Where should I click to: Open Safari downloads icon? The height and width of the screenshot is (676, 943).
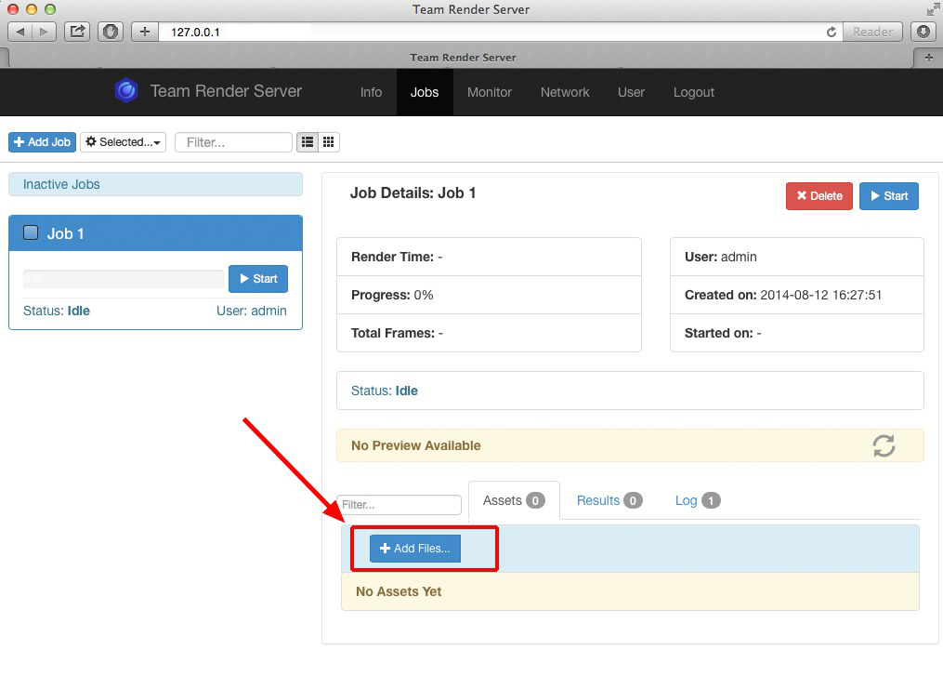click(923, 32)
